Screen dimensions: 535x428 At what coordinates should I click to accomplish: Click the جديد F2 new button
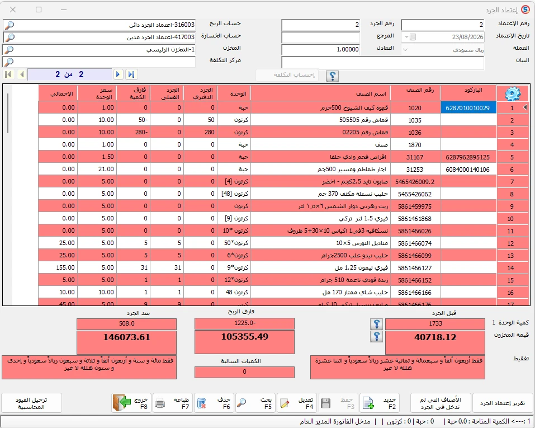[380, 403]
